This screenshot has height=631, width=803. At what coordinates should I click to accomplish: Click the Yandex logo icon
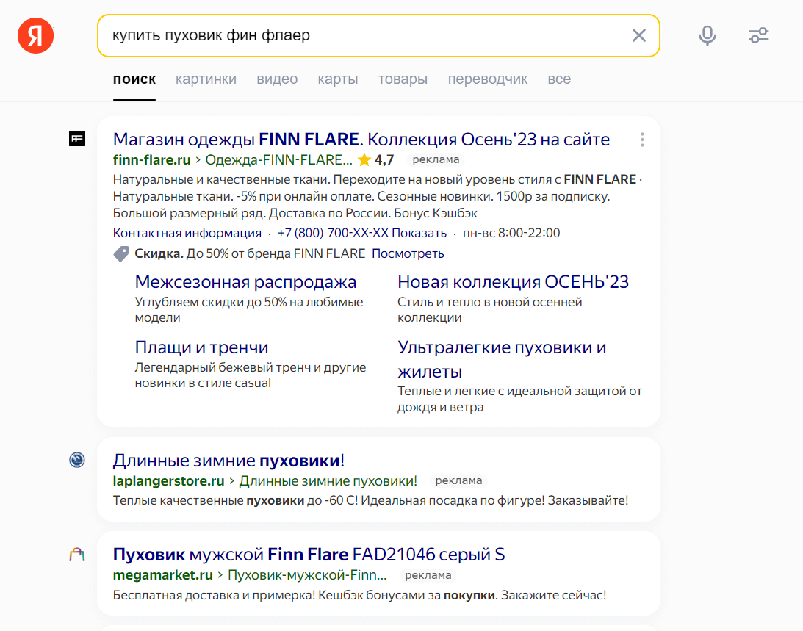(35, 36)
